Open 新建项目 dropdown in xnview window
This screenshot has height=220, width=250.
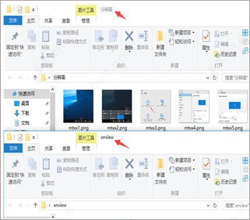click(182, 161)
